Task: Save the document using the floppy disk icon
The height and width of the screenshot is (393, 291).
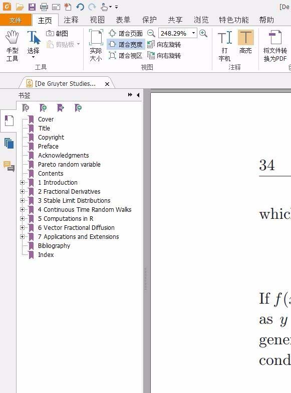Action: point(32,7)
